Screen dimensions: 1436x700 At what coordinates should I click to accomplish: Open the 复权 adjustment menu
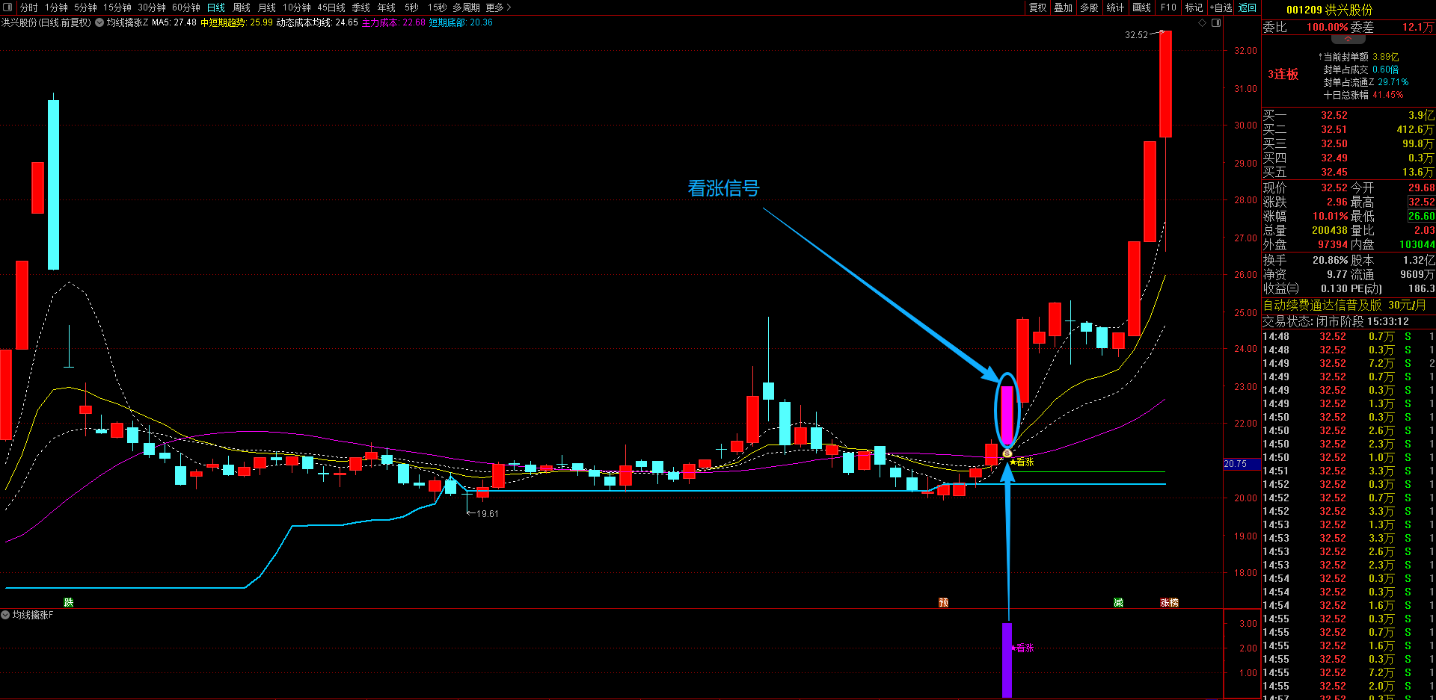1038,7
